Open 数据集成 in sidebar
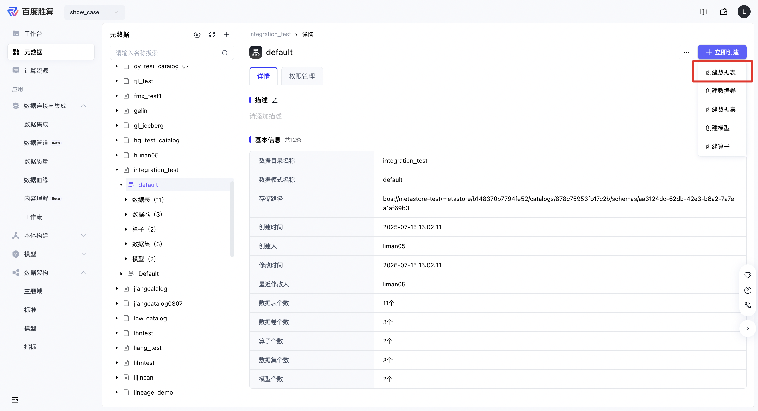The width and height of the screenshot is (758, 411). pyautogui.click(x=36, y=124)
